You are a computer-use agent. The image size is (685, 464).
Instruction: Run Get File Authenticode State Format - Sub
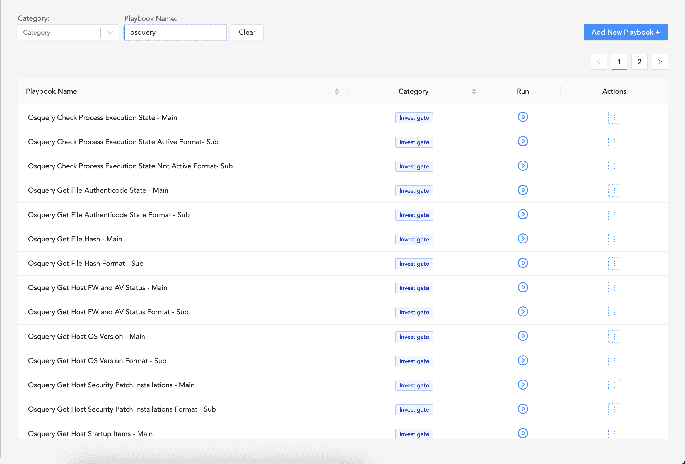click(523, 214)
